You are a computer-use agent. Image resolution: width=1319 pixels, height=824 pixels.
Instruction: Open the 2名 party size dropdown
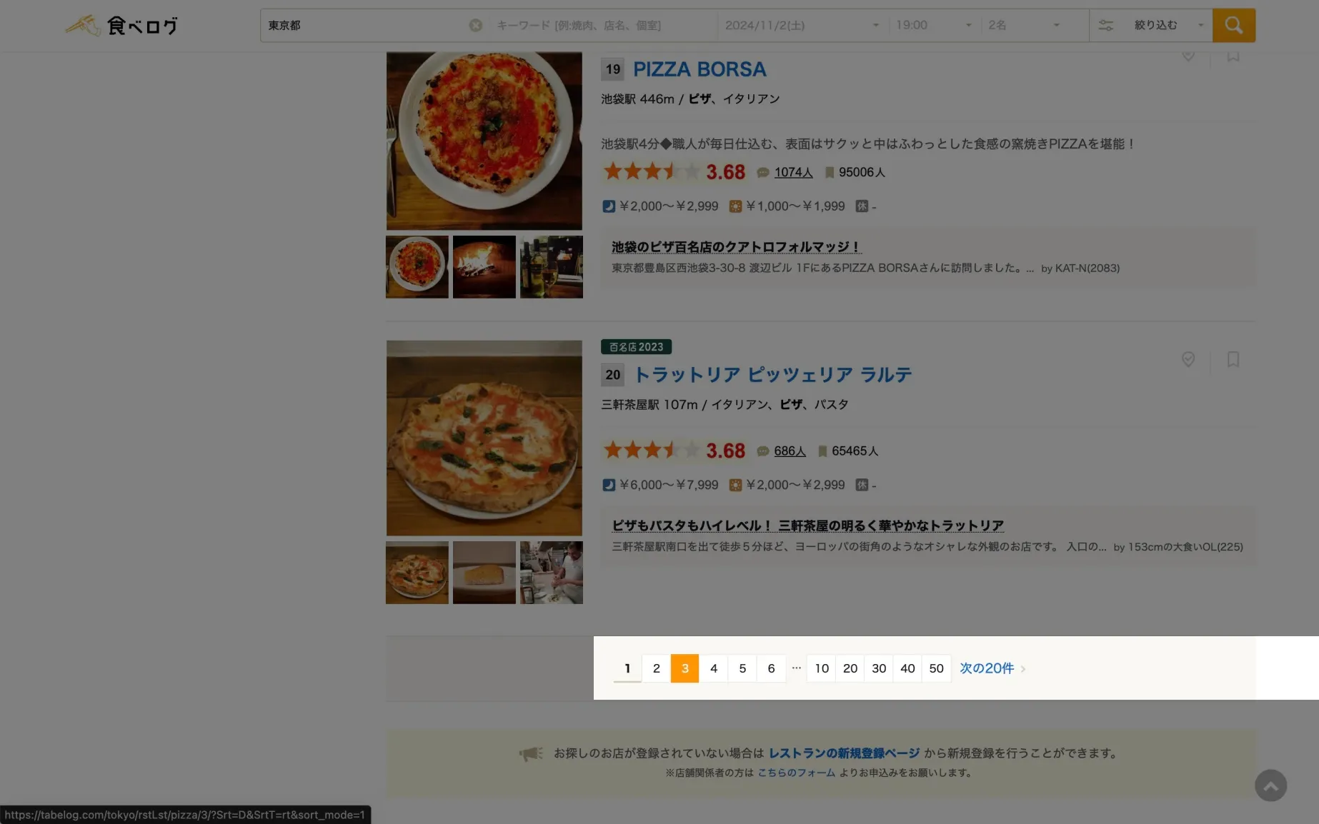pyautogui.click(x=1057, y=25)
